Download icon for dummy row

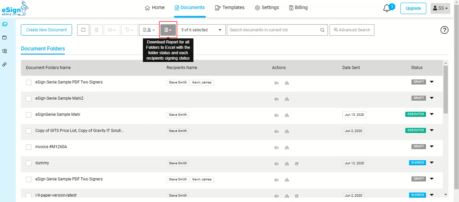pos(287,164)
